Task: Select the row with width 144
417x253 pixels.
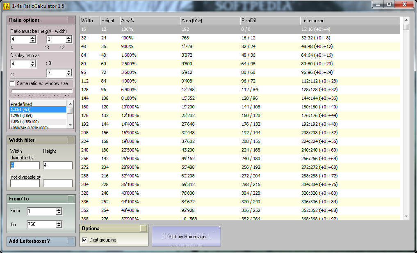Action: [240, 98]
